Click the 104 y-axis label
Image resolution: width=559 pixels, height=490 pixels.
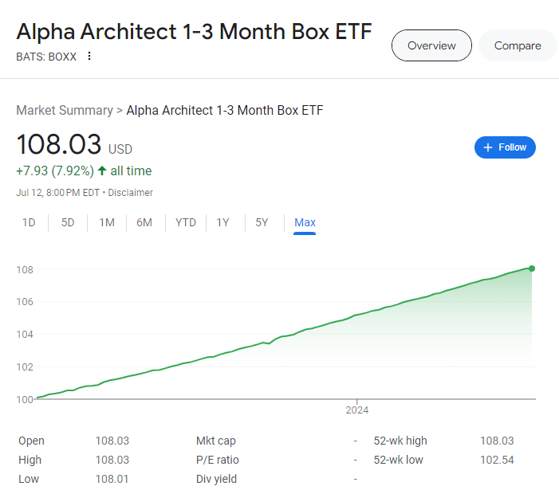(x=25, y=335)
